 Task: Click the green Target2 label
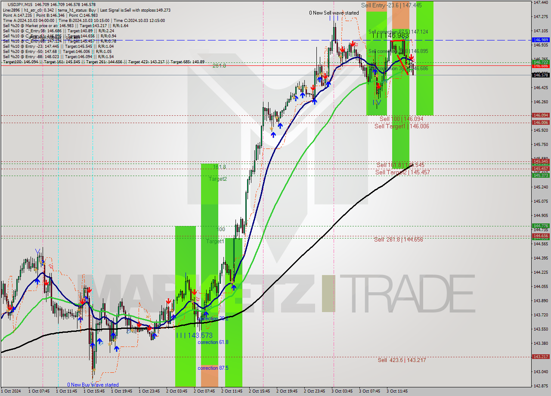point(218,179)
